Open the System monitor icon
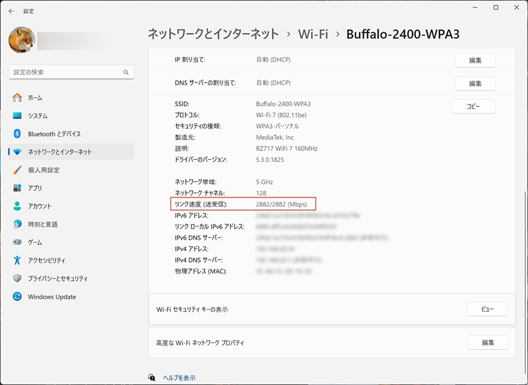Screen dimensions: 528x385 17,116
